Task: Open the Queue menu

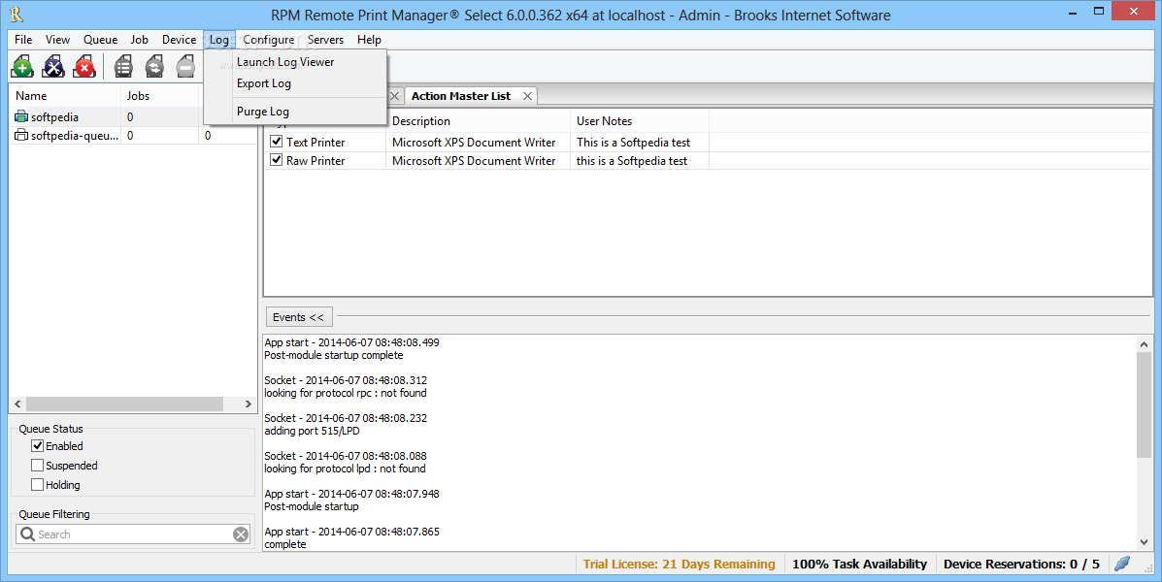Action: point(100,40)
